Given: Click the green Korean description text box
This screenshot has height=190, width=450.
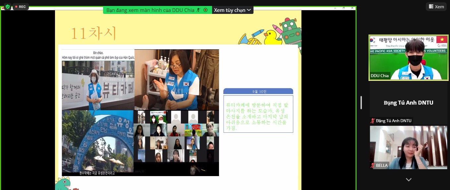Looking at the screenshot, I should coord(258,114).
